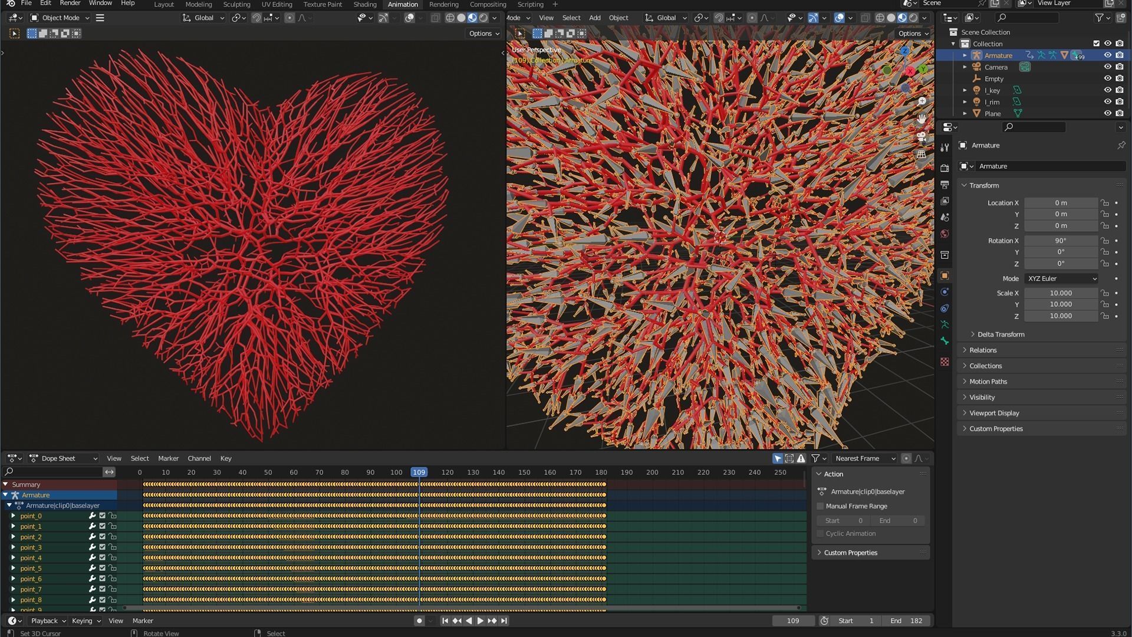Hide Camera in viewport via eye icon

[x=1108, y=67]
